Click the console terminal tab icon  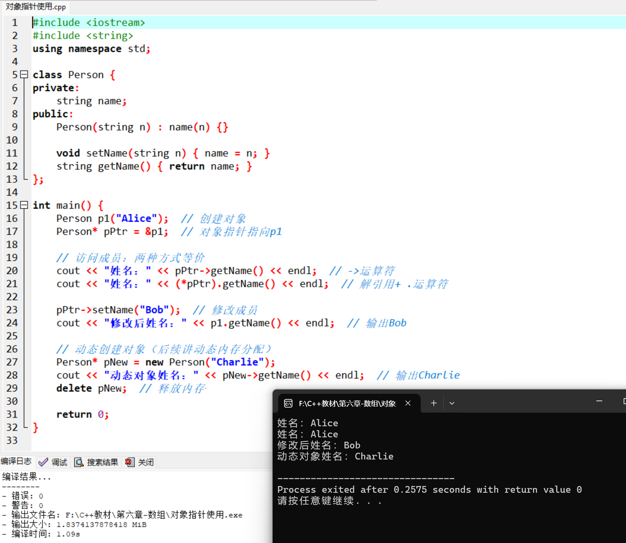288,403
